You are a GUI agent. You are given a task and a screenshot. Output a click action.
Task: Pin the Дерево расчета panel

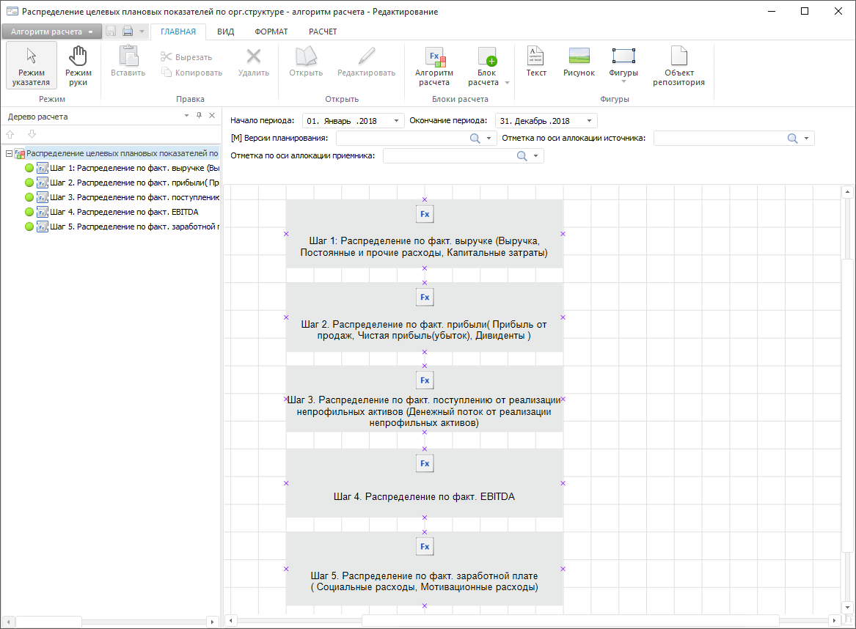(x=199, y=117)
